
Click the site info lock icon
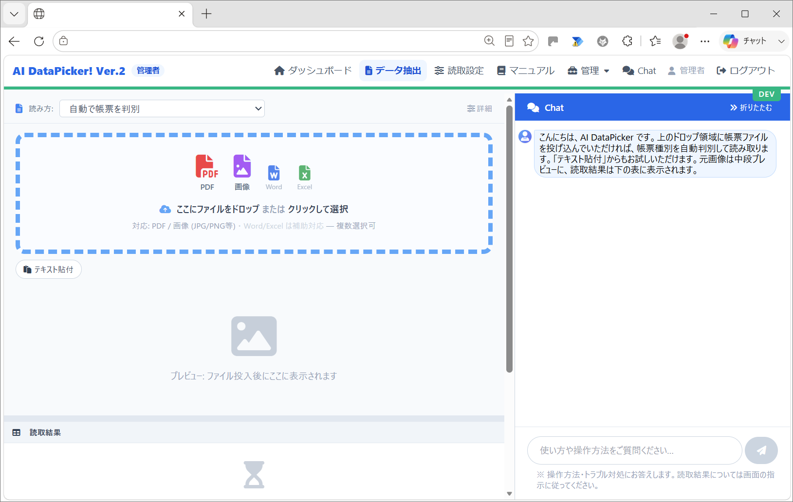[x=63, y=41]
